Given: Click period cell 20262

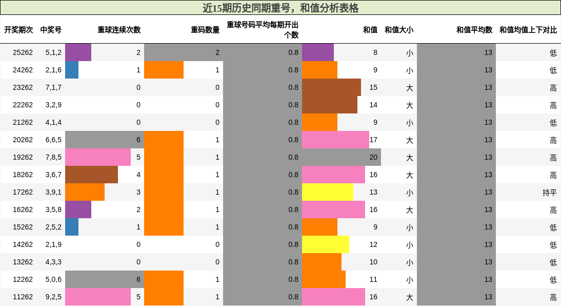Looking at the screenshot, I should click(x=23, y=140).
